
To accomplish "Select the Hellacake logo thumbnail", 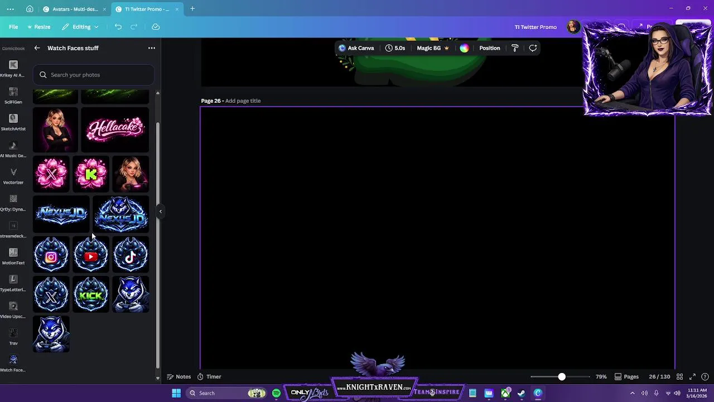I will pos(115,130).
